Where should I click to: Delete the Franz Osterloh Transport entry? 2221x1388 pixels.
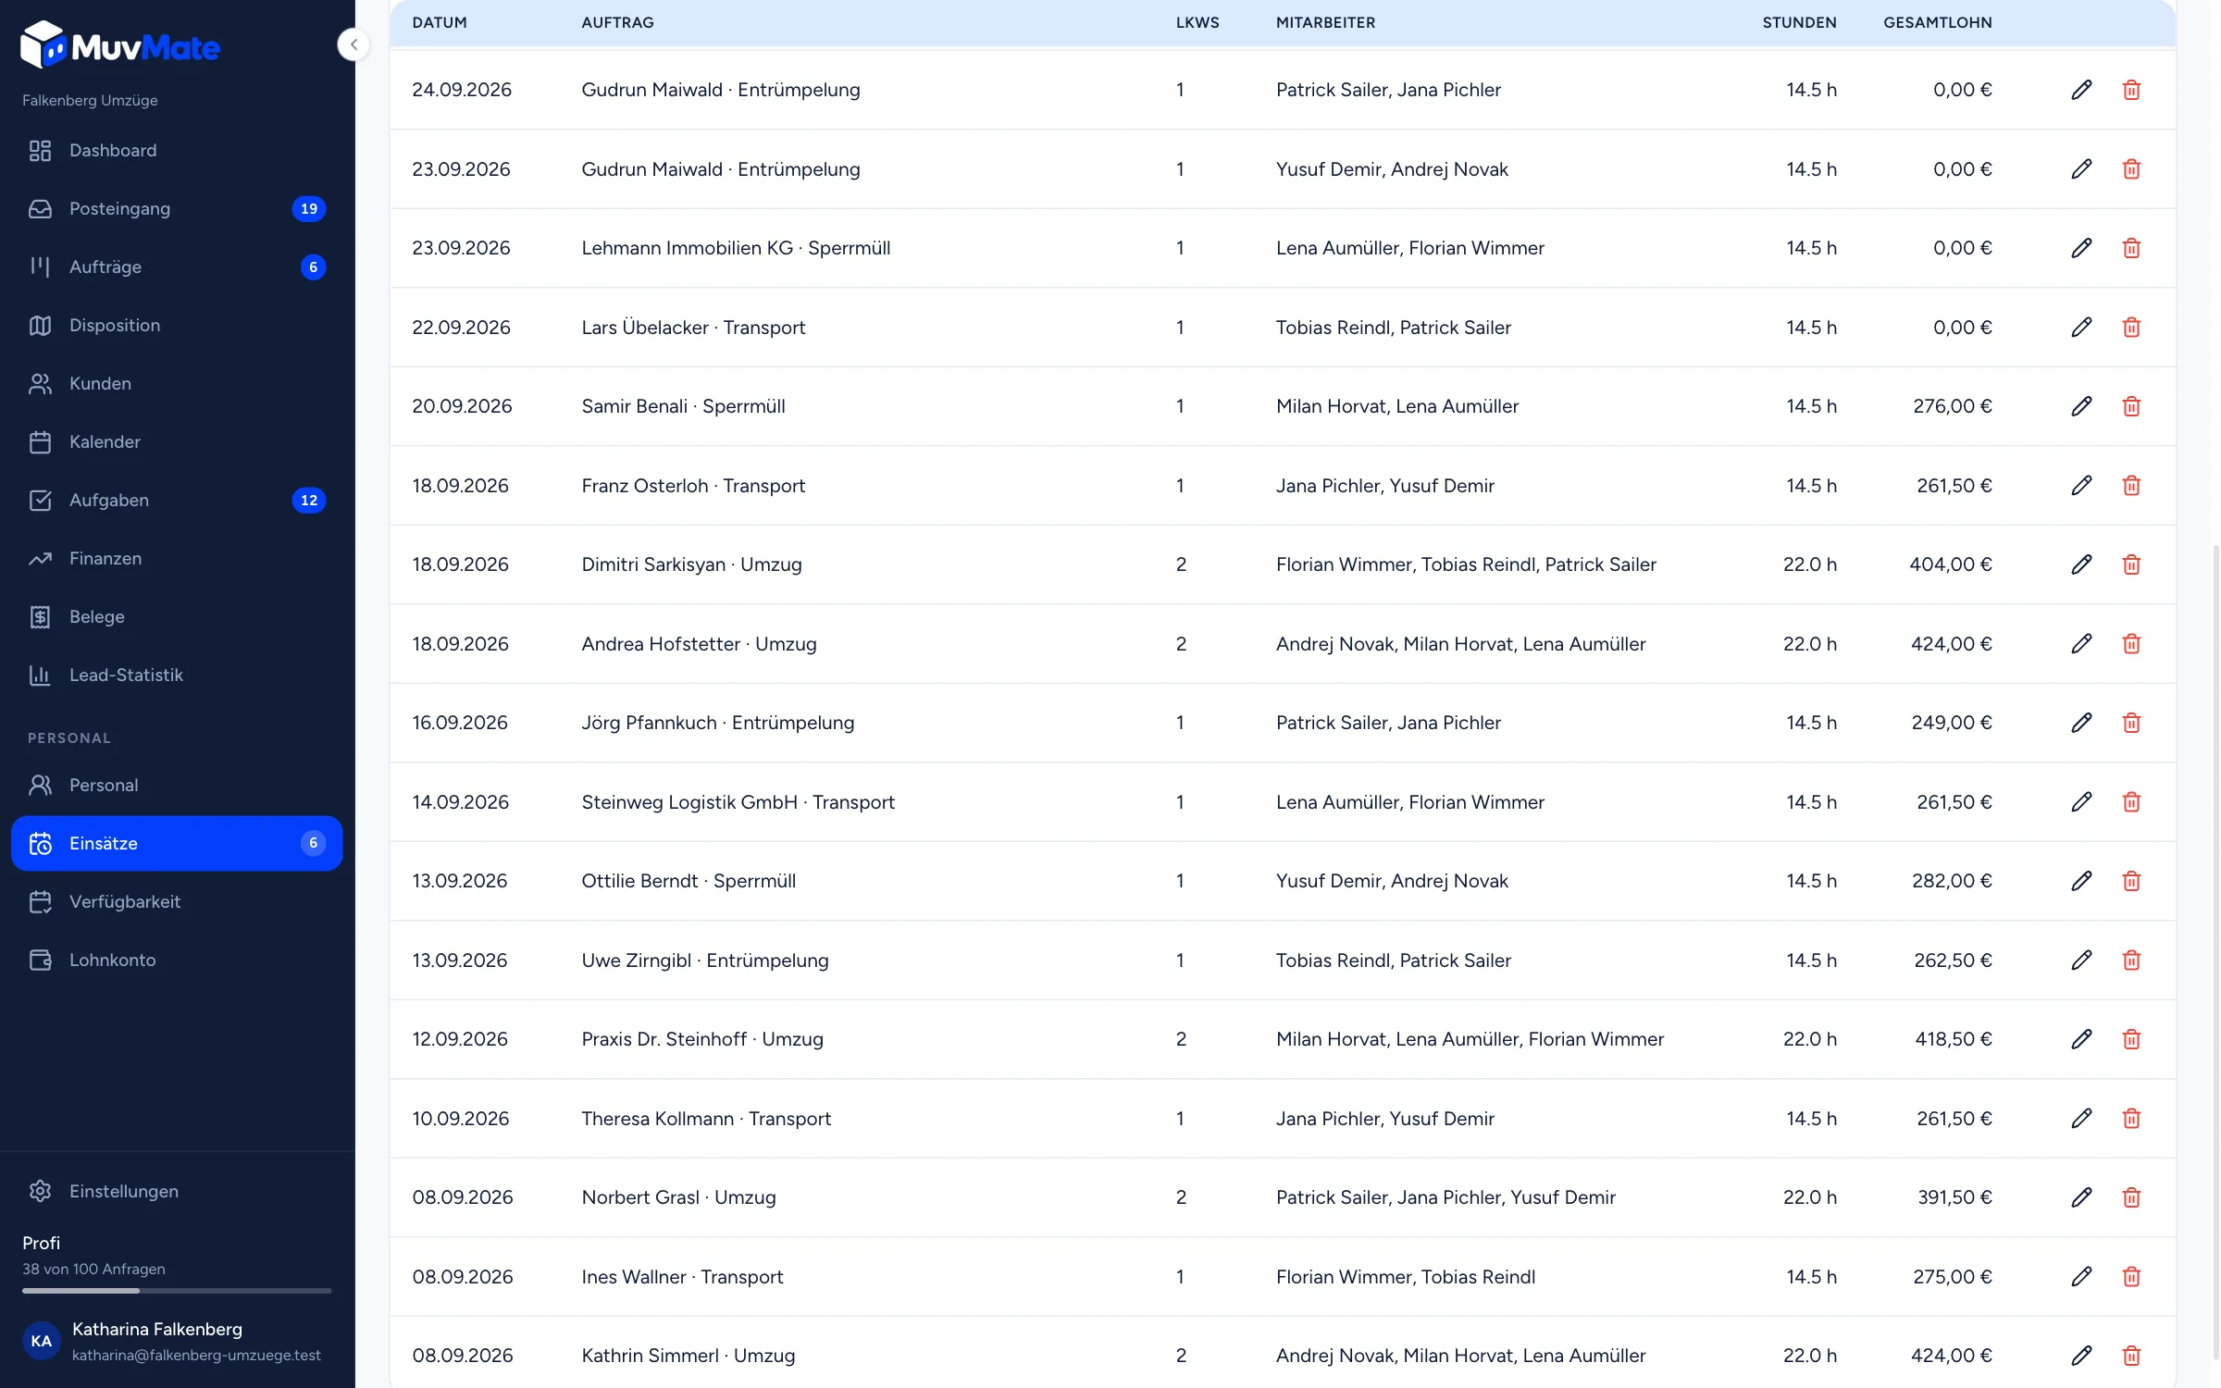(x=2131, y=486)
